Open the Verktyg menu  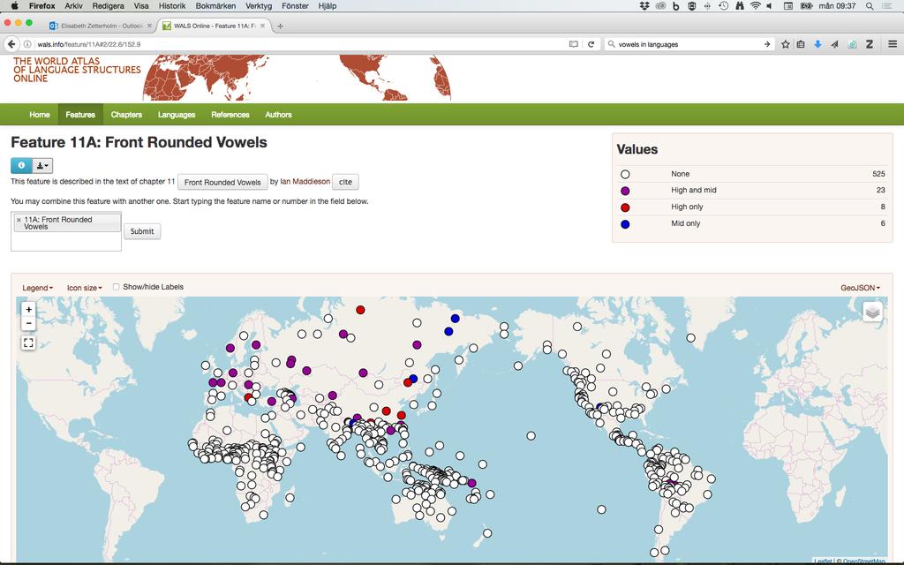coord(259,6)
